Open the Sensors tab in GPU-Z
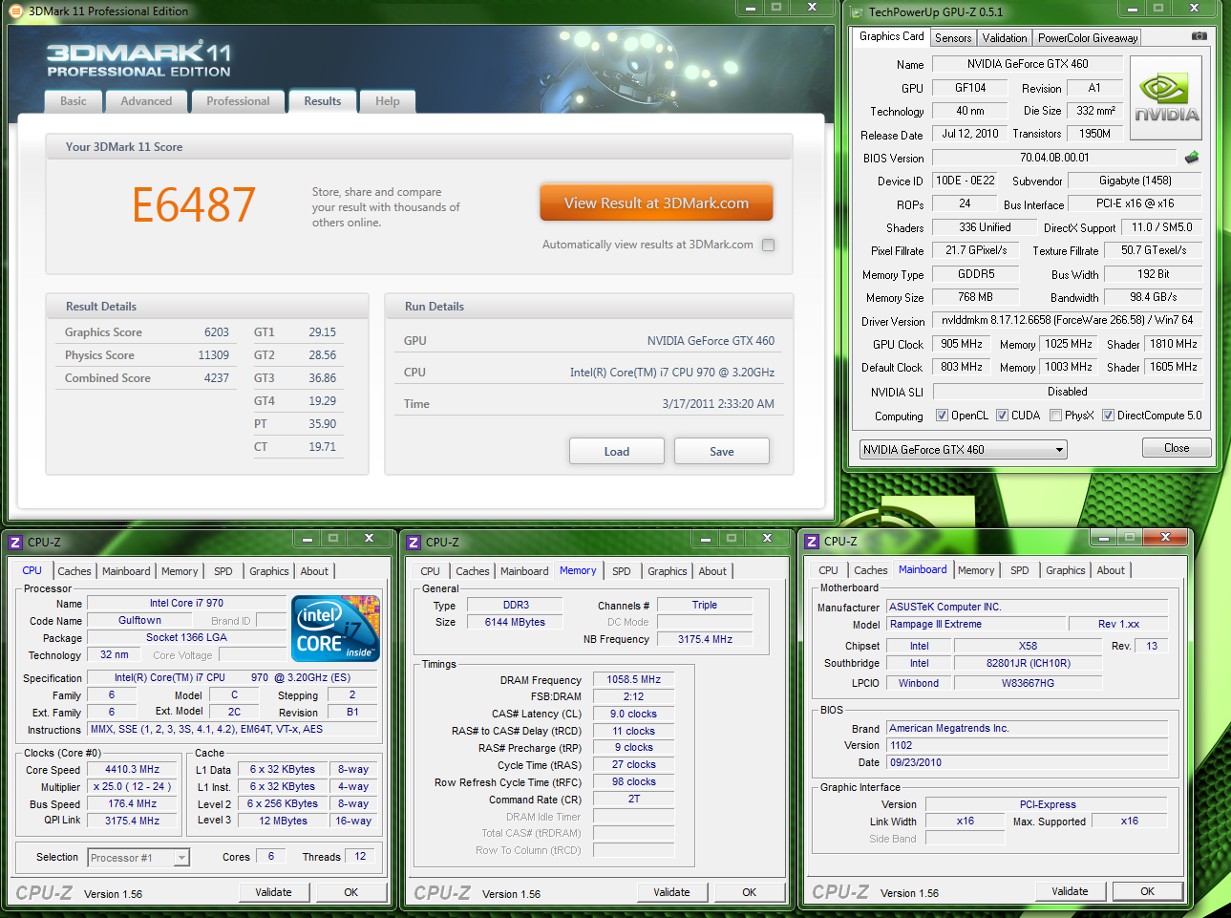Image resolution: width=1231 pixels, height=918 pixels. coord(953,38)
